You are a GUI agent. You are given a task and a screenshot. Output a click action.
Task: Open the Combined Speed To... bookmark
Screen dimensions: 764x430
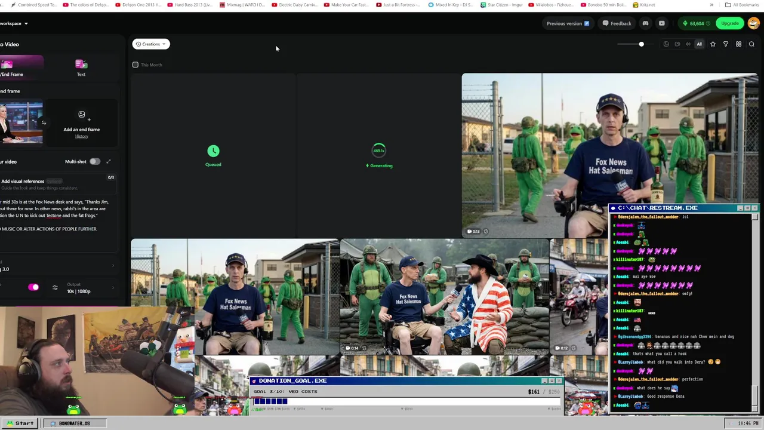pyautogui.click(x=34, y=5)
